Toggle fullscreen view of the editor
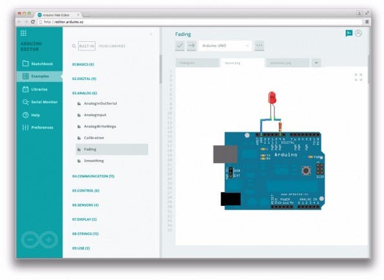This screenshot has height=280, width=384. [358, 77]
